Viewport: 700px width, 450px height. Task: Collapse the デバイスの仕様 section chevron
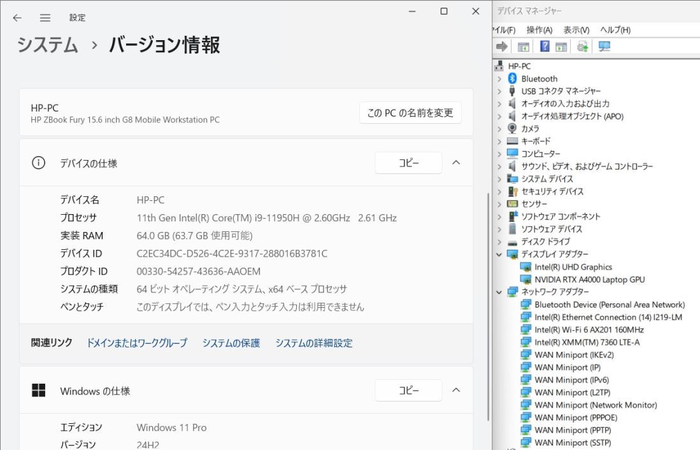pyautogui.click(x=456, y=163)
